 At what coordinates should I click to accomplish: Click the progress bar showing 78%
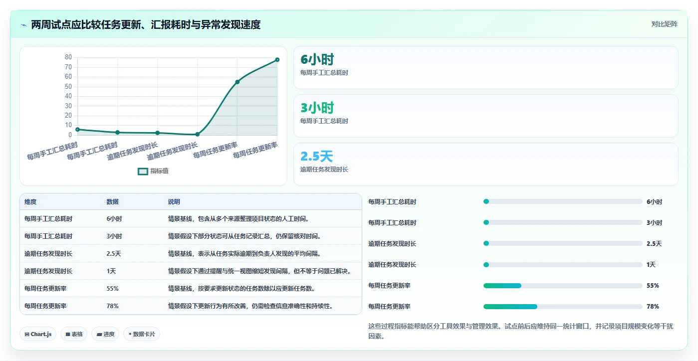[563, 307]
